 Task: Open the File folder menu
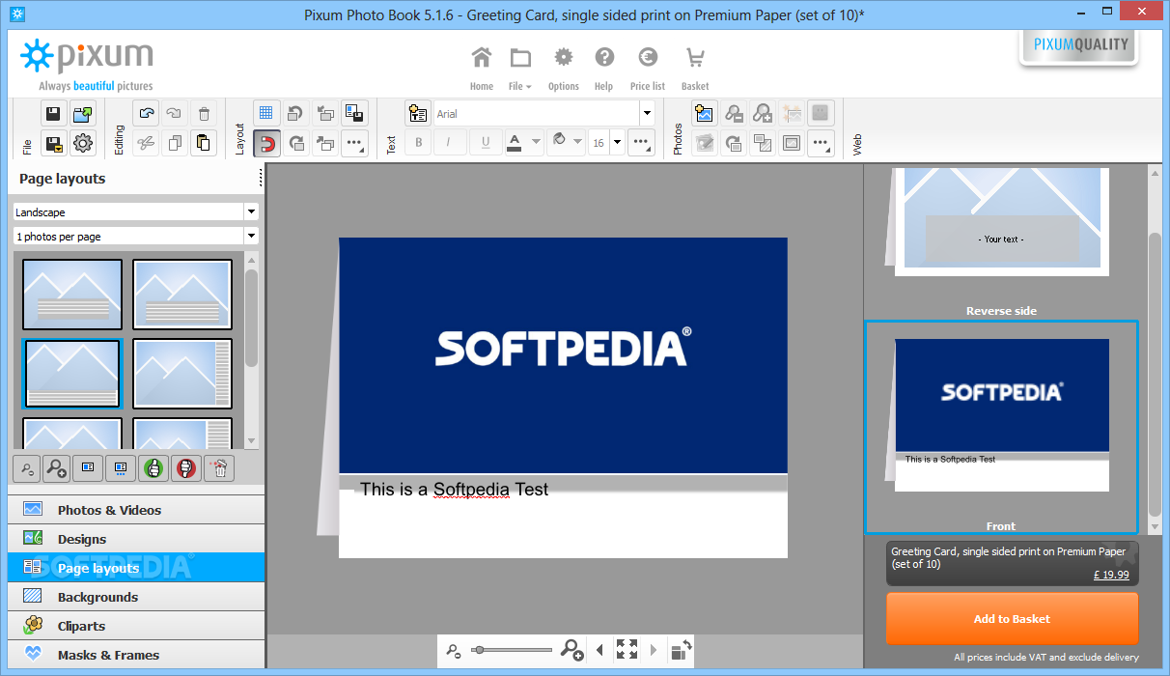(520, 68)
